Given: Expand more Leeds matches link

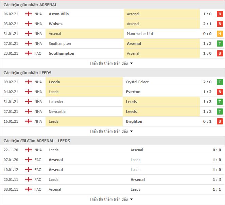Looking at the screenshot, I should point(111,131).
